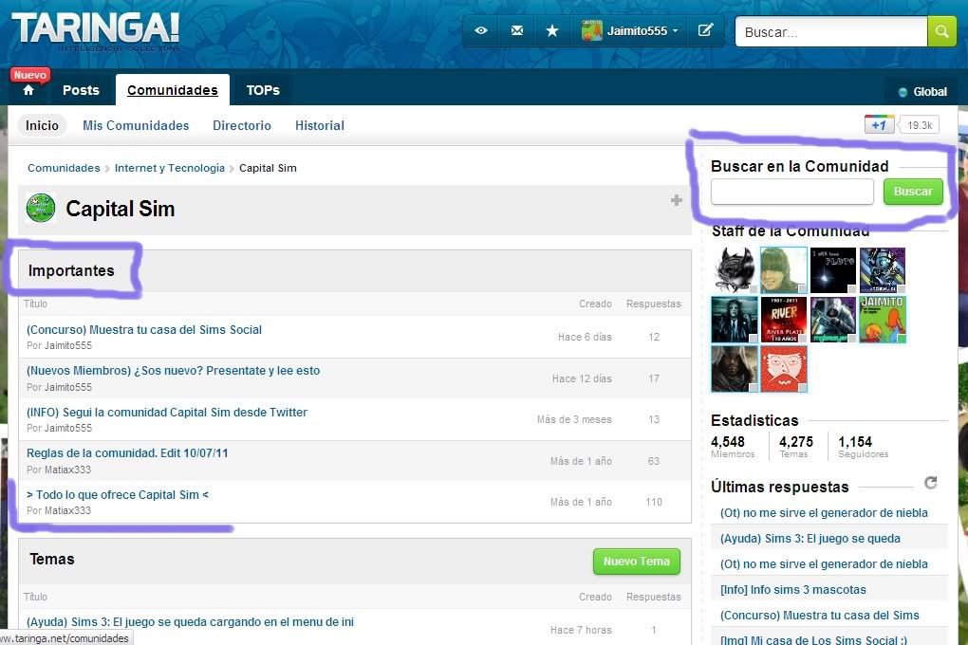Refresh Últimas respuestas with reload icon
968x645 pixels.
coord(930,483)
